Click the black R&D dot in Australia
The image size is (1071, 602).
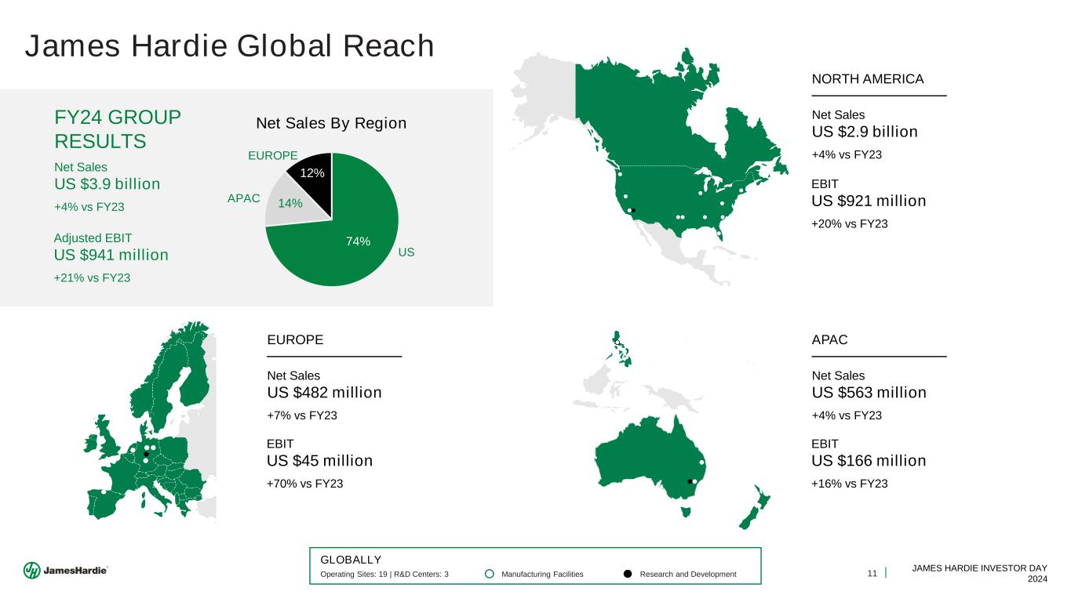pos(689,481)
